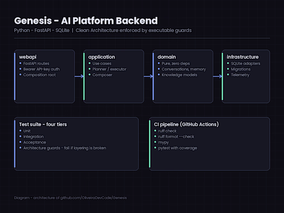This screenshot has height=213, width=284.
Task: Select the 'Composition root' bullet
Action: click(39, 75)
